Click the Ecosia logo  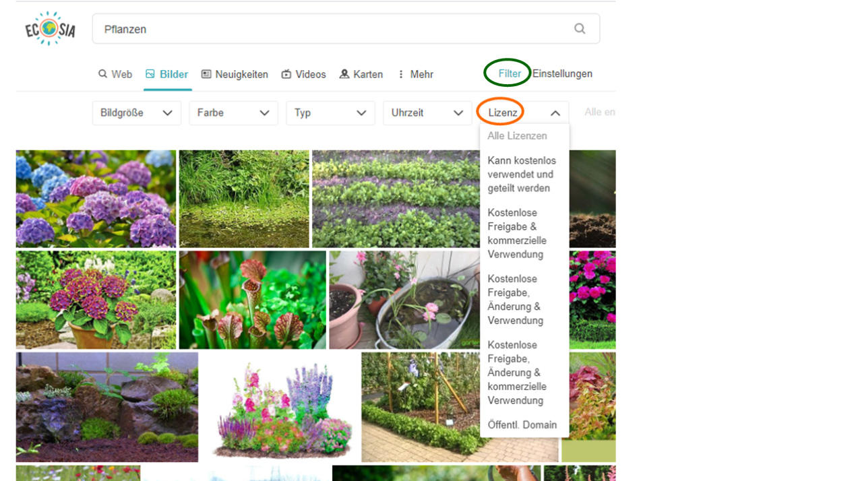click(x=50, y=29)
